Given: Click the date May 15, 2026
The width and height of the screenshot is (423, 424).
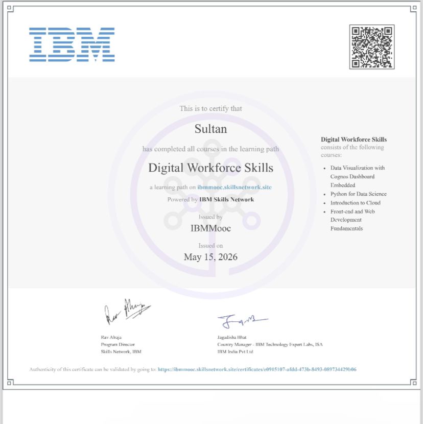Looking at the screenshot, I should click(x=210, y=257).
